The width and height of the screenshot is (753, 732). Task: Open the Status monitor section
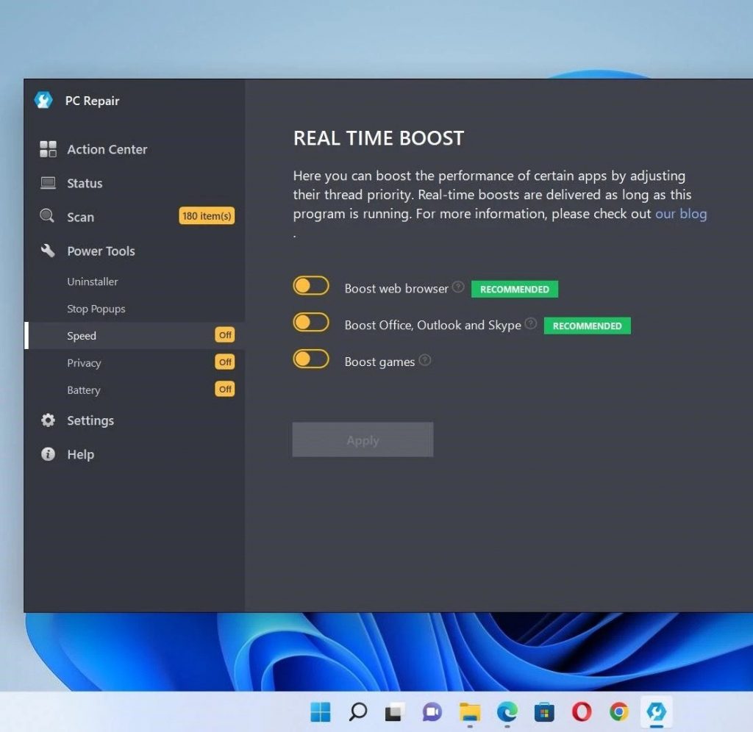[85, 183]
